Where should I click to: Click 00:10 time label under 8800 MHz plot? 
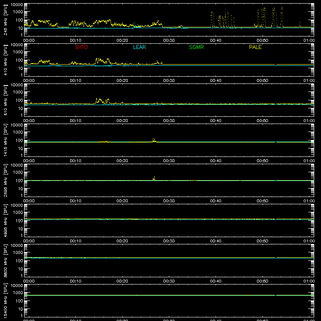75,281
